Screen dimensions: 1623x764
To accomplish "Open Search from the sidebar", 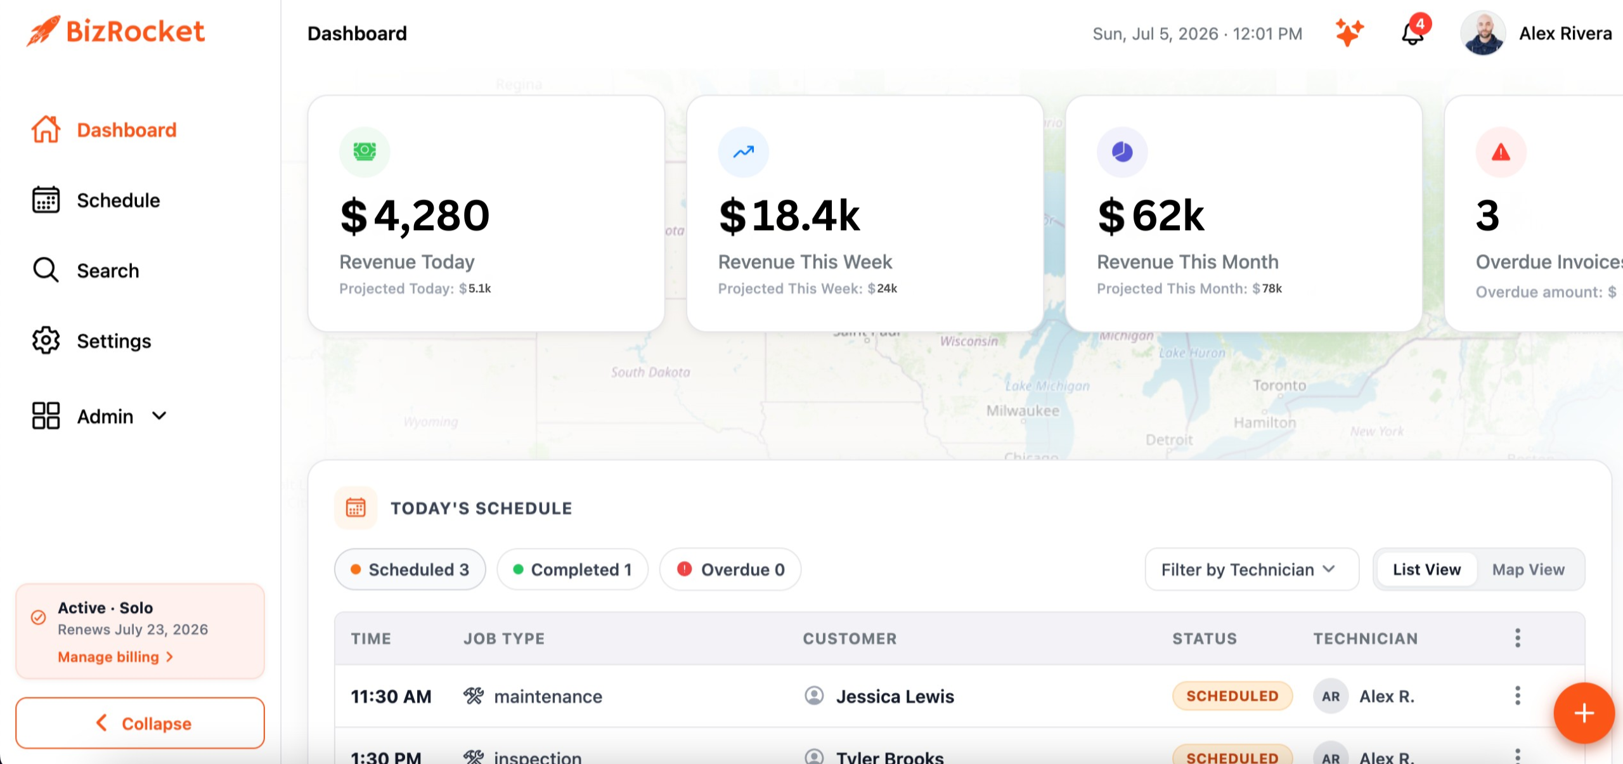I will pos(108,271).
